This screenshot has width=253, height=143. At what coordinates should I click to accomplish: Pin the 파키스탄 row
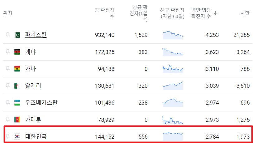8,35
